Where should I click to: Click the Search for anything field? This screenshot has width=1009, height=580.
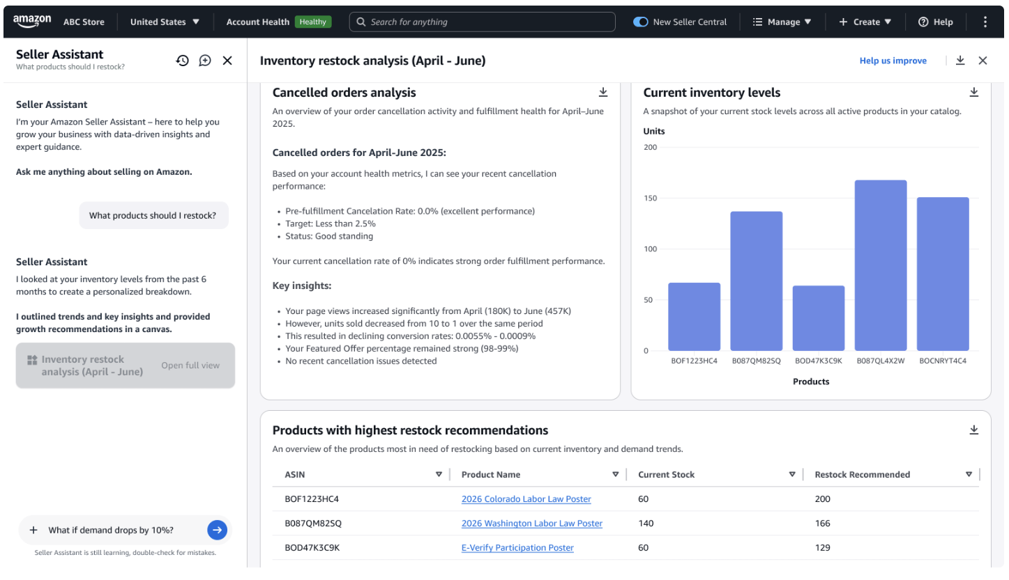click(482, 22)
